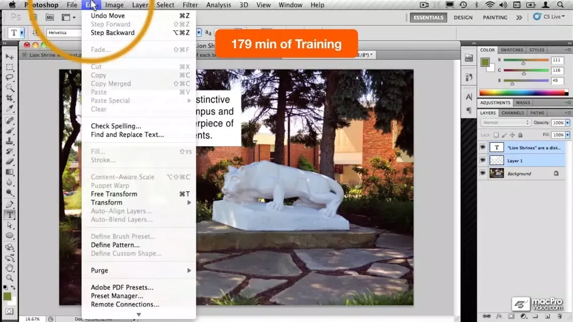The image size is (573, 322).
Task: Expand the Purge submenu
Action: point(139,271)
